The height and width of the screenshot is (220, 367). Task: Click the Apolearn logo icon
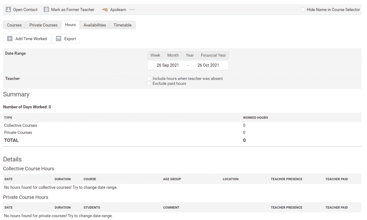(105, 10)
